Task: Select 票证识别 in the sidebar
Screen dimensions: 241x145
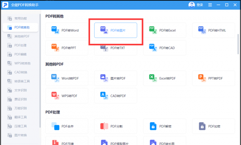Action: 20,99
